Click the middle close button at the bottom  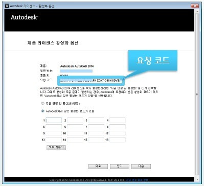pos(120,166)
